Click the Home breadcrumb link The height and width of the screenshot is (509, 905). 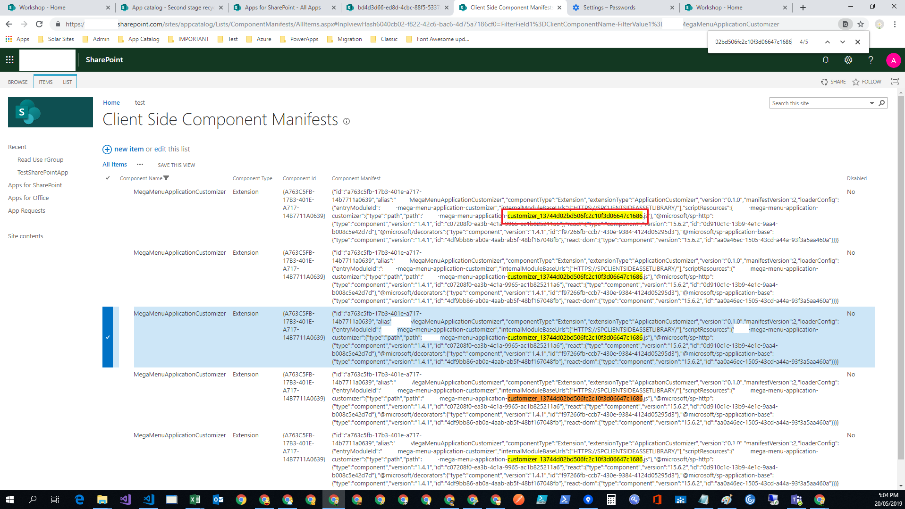click(x=111, y=102)
